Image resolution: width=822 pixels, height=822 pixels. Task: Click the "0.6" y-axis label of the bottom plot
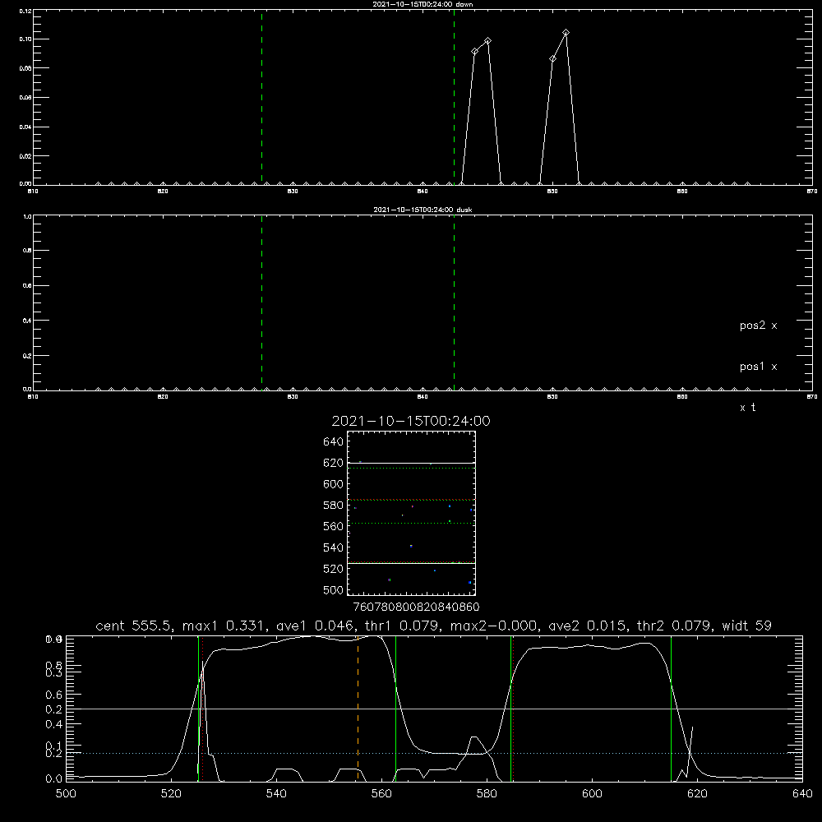(54, 695)
